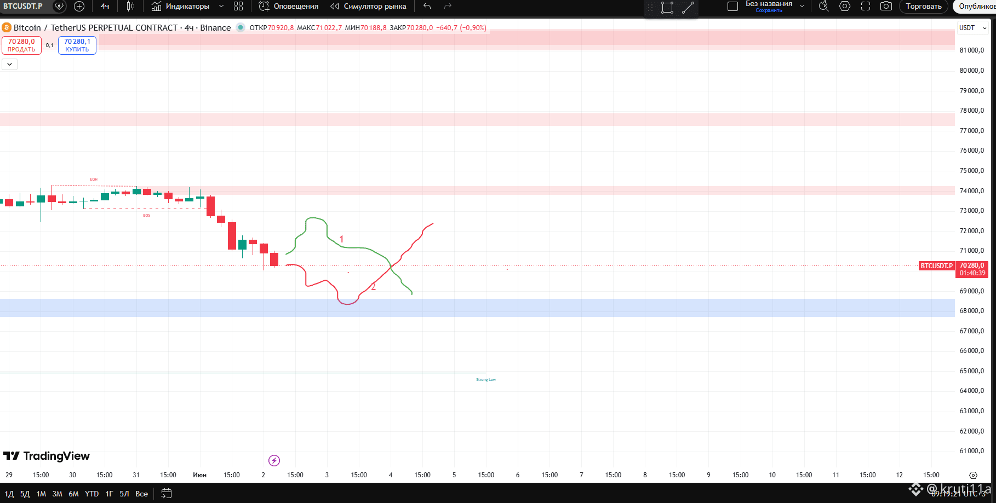The width and height of the screenshot is (996, 503).
Task: Click the Опубликовать publish button
Action: click(975, 6)
